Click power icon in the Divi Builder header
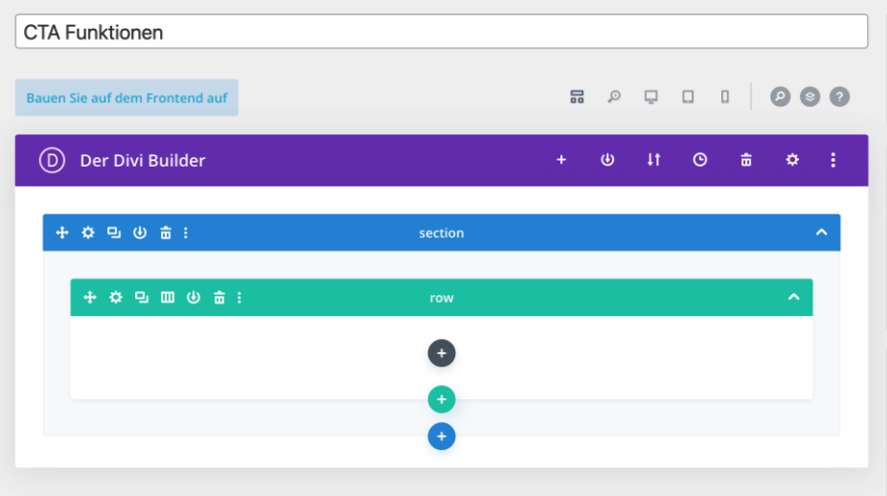Screen dimensions: 887x496 [607, 160]
